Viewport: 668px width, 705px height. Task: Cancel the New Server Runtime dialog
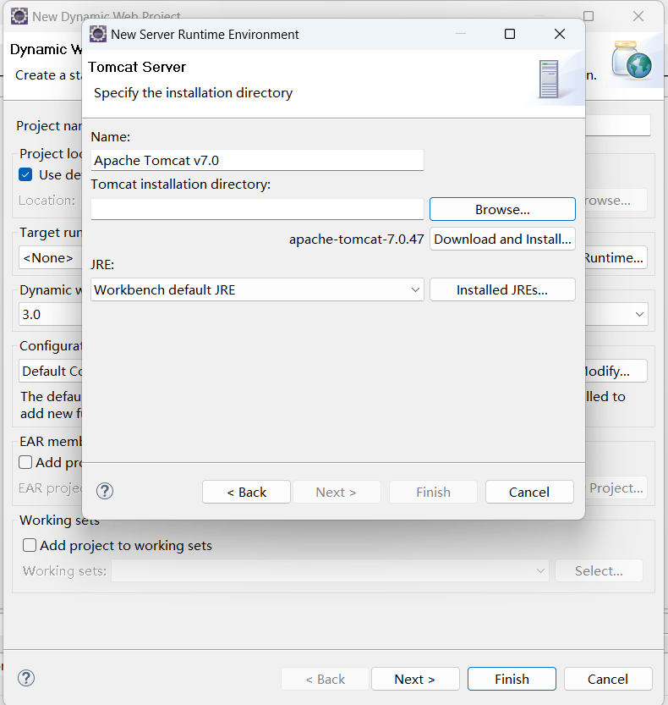tap(529, 492)
